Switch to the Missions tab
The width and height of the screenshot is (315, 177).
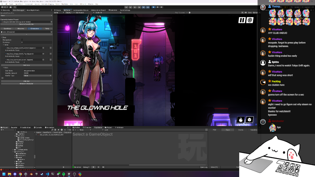click(21, 28)
